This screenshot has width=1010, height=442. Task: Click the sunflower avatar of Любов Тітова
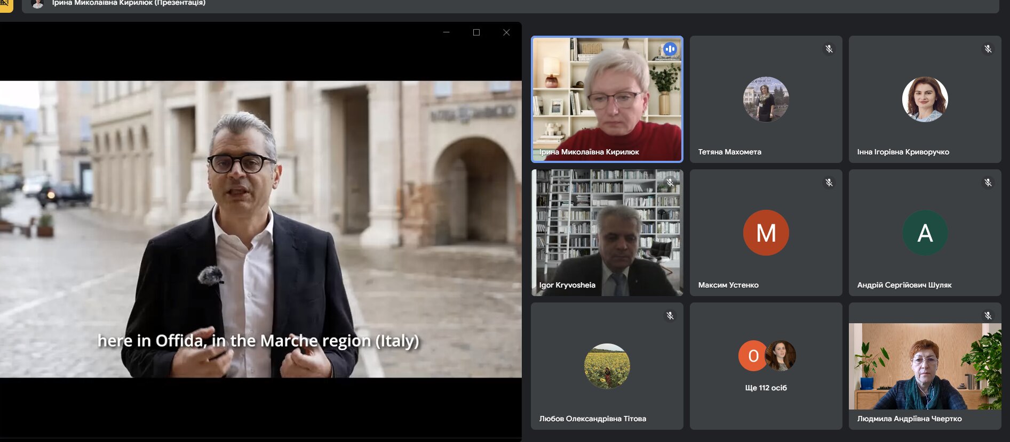(x=607, y=366)
